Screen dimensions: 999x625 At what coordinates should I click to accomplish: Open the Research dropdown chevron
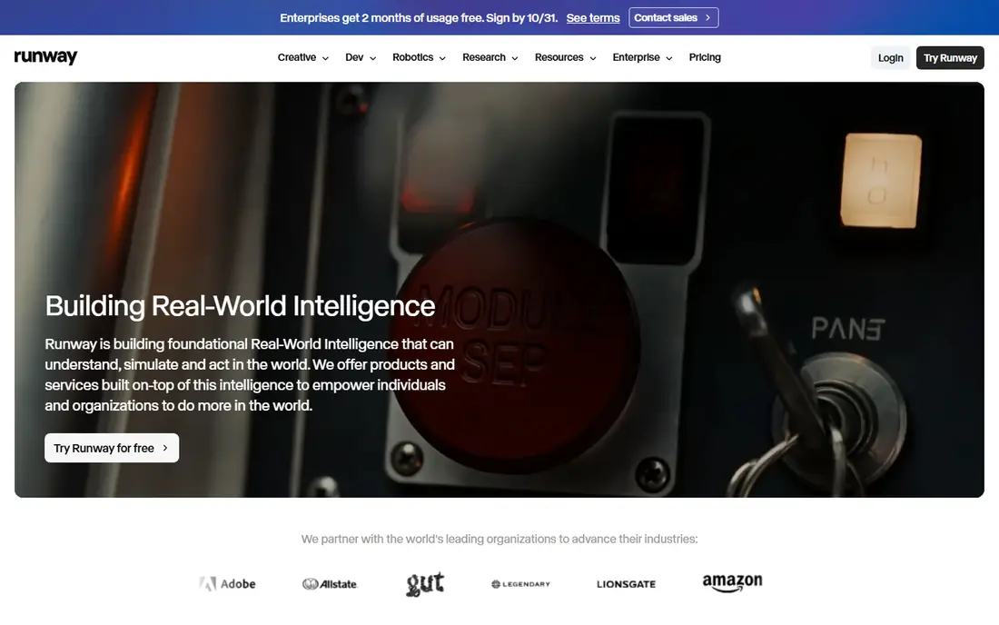click(x=515, y=58)
